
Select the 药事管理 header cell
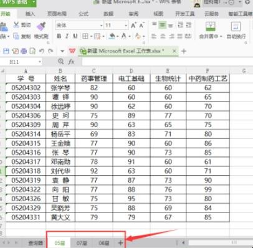[94, 79]
